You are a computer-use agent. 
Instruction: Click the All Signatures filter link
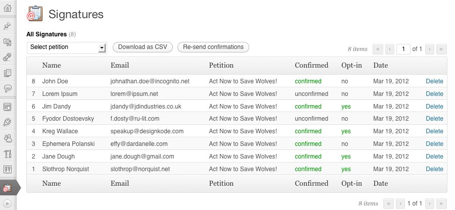[47, 34]
